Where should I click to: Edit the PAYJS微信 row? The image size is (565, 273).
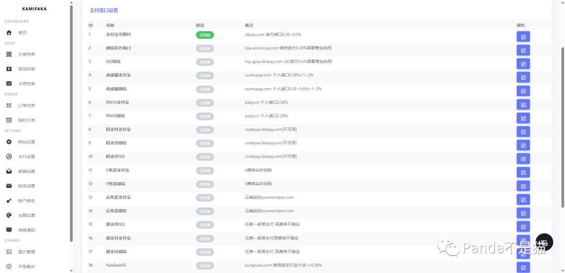pyautogui.click(x=523, y=118)
